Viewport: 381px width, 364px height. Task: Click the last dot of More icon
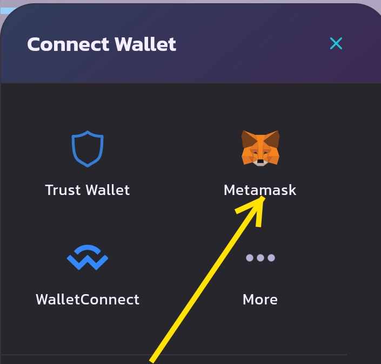271,258
